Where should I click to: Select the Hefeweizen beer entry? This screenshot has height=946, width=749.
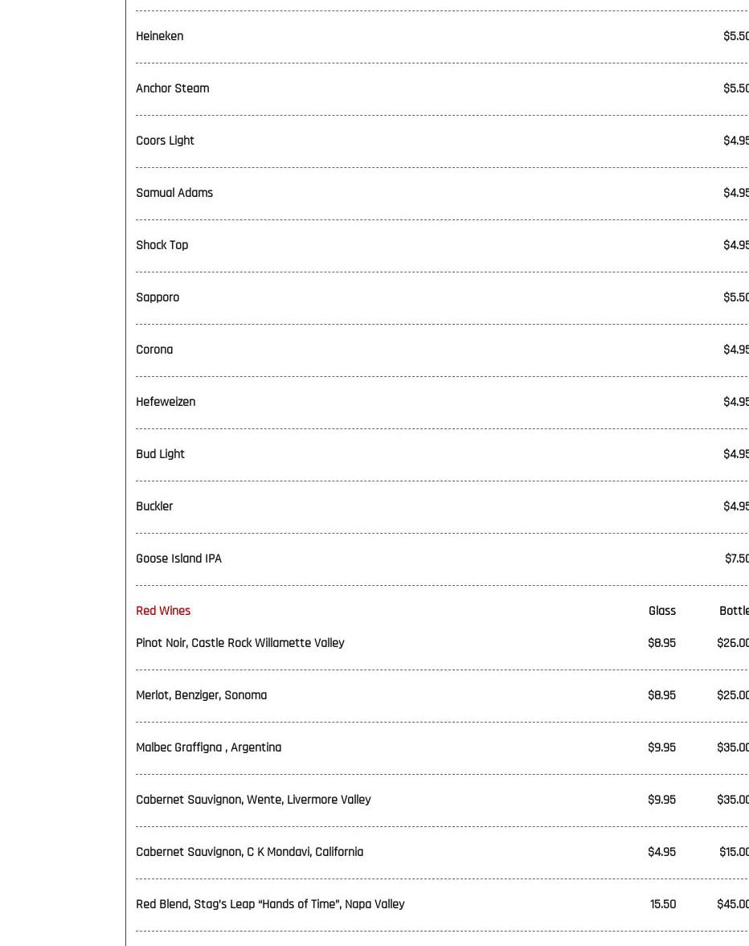(x=166, y=402)
